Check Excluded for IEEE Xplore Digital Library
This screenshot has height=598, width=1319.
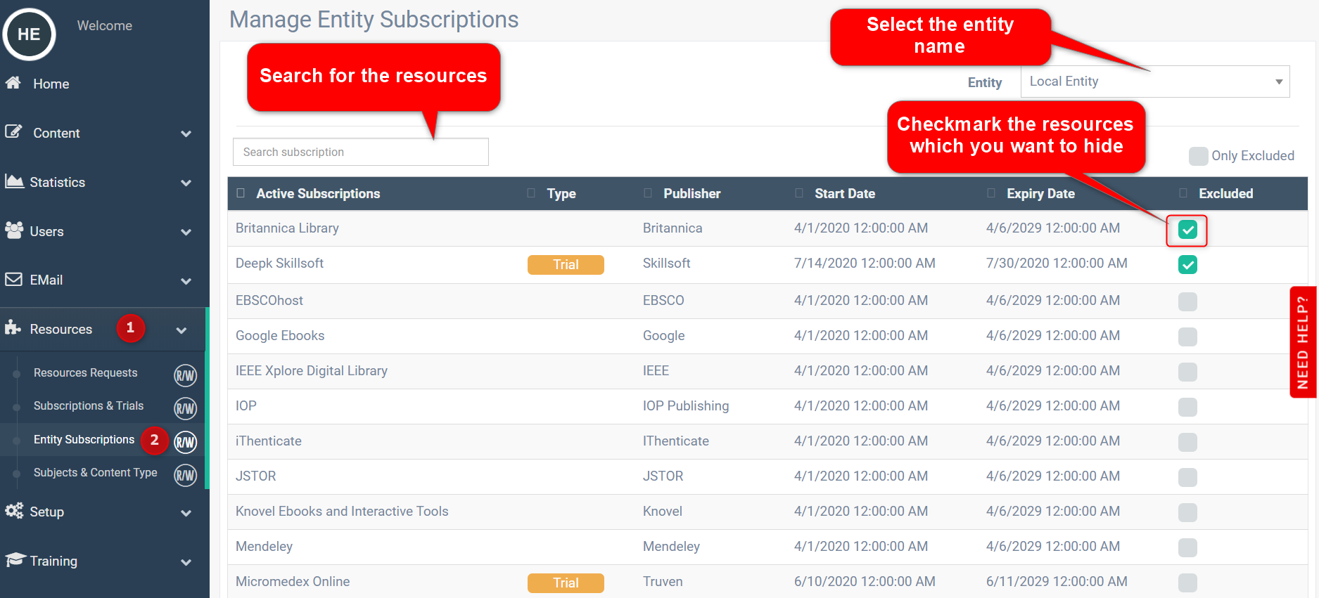point(1187,372)
